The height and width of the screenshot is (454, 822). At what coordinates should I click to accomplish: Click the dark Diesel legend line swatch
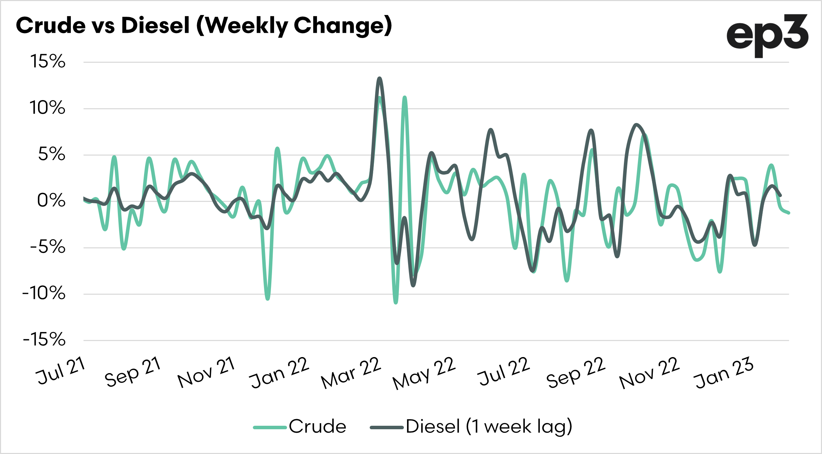(386, 427)
